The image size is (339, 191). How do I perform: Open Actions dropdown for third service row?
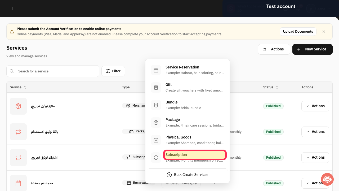[315, 158]
